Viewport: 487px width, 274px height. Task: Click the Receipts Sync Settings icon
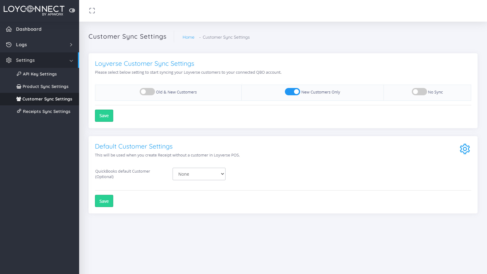19,111
